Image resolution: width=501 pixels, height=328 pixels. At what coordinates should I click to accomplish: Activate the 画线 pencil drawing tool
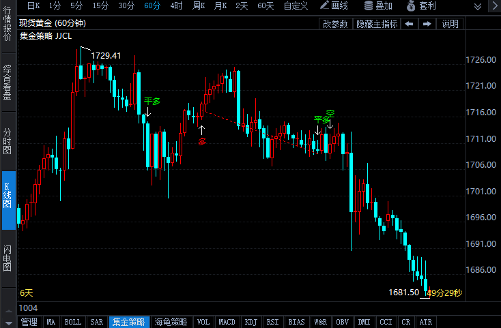(x=334, y=5)
